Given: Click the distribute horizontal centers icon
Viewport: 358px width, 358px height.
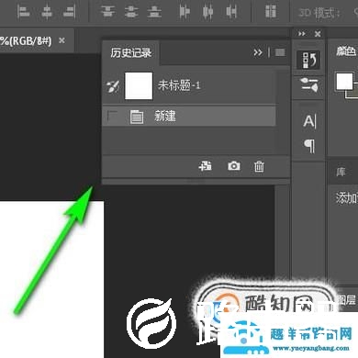Looking at the screenshot, I should (x=208, y=12).
